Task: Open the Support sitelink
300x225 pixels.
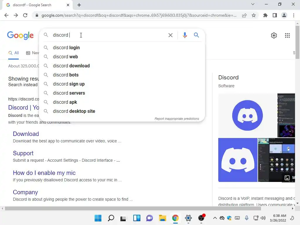Action: tap(23, 153)
